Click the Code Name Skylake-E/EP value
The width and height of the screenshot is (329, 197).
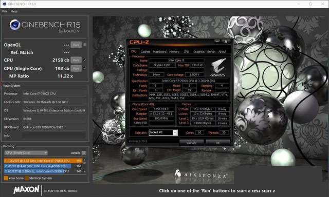pyautogui.click(x=162, y=65)
